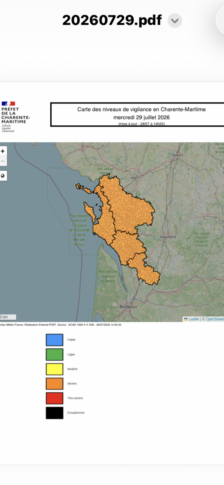The height and width of the screenshot is (485, 224).
Task: Click the Niort label on the map
Action: [135, 178]
